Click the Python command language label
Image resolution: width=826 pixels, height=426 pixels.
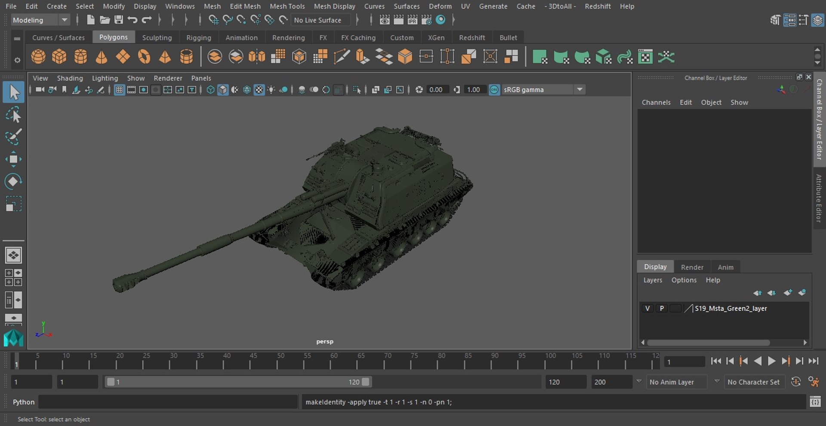pos(24,402)
